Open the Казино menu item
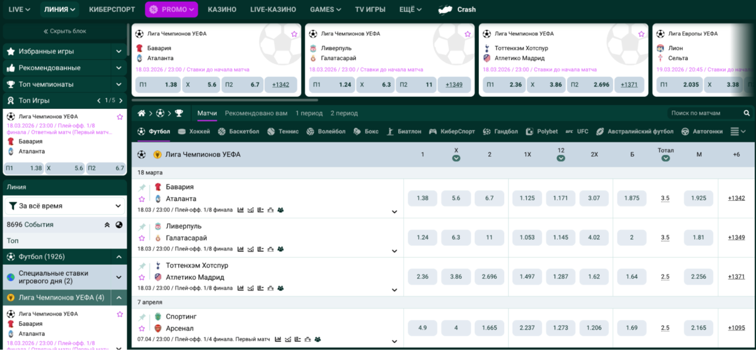Image resolution: width=756 pixels, height=350 pixels. (222, 9)
